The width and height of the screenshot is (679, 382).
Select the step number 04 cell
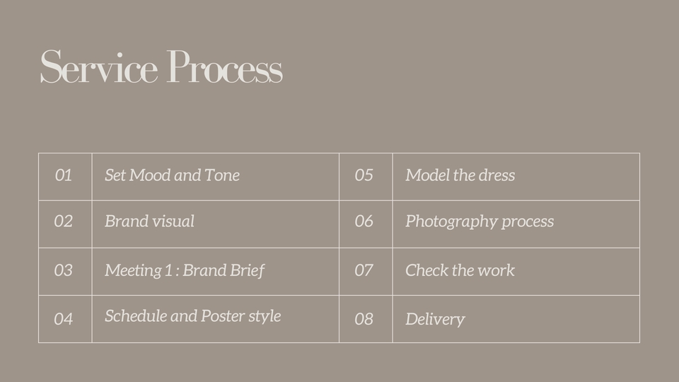click(x=64, y=319)
